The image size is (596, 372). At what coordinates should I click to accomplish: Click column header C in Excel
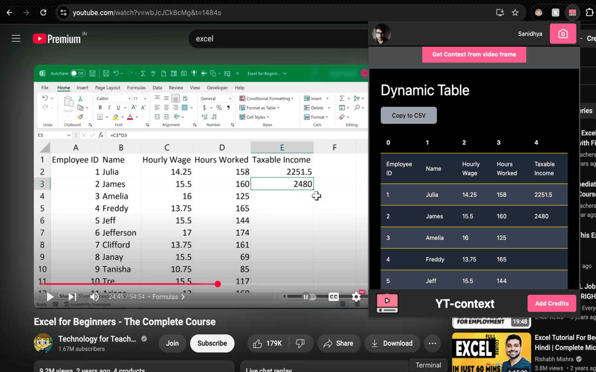pos(167,147)
